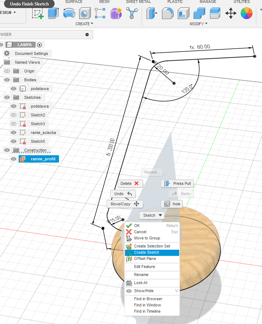This screenshot has width=262, height=324.
Task: Open the Appearance color wheel
Action: [247, 14]
